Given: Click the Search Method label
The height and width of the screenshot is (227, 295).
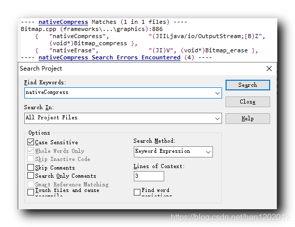Looking at the screenshot, I should 154,141.
